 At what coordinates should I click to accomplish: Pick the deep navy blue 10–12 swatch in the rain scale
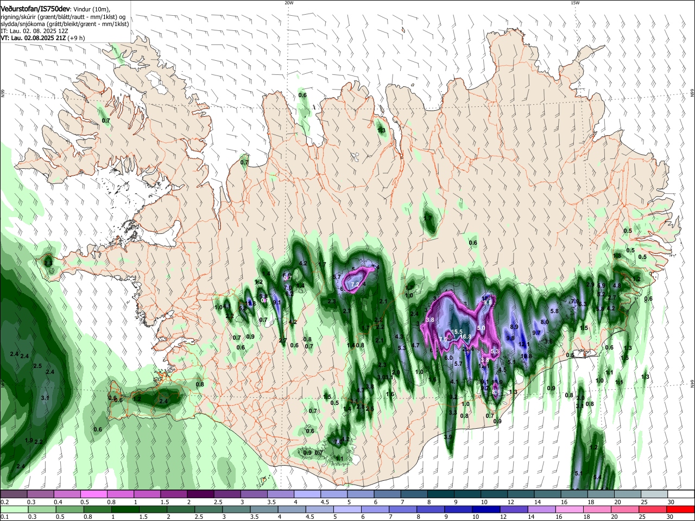click(485, 510)
